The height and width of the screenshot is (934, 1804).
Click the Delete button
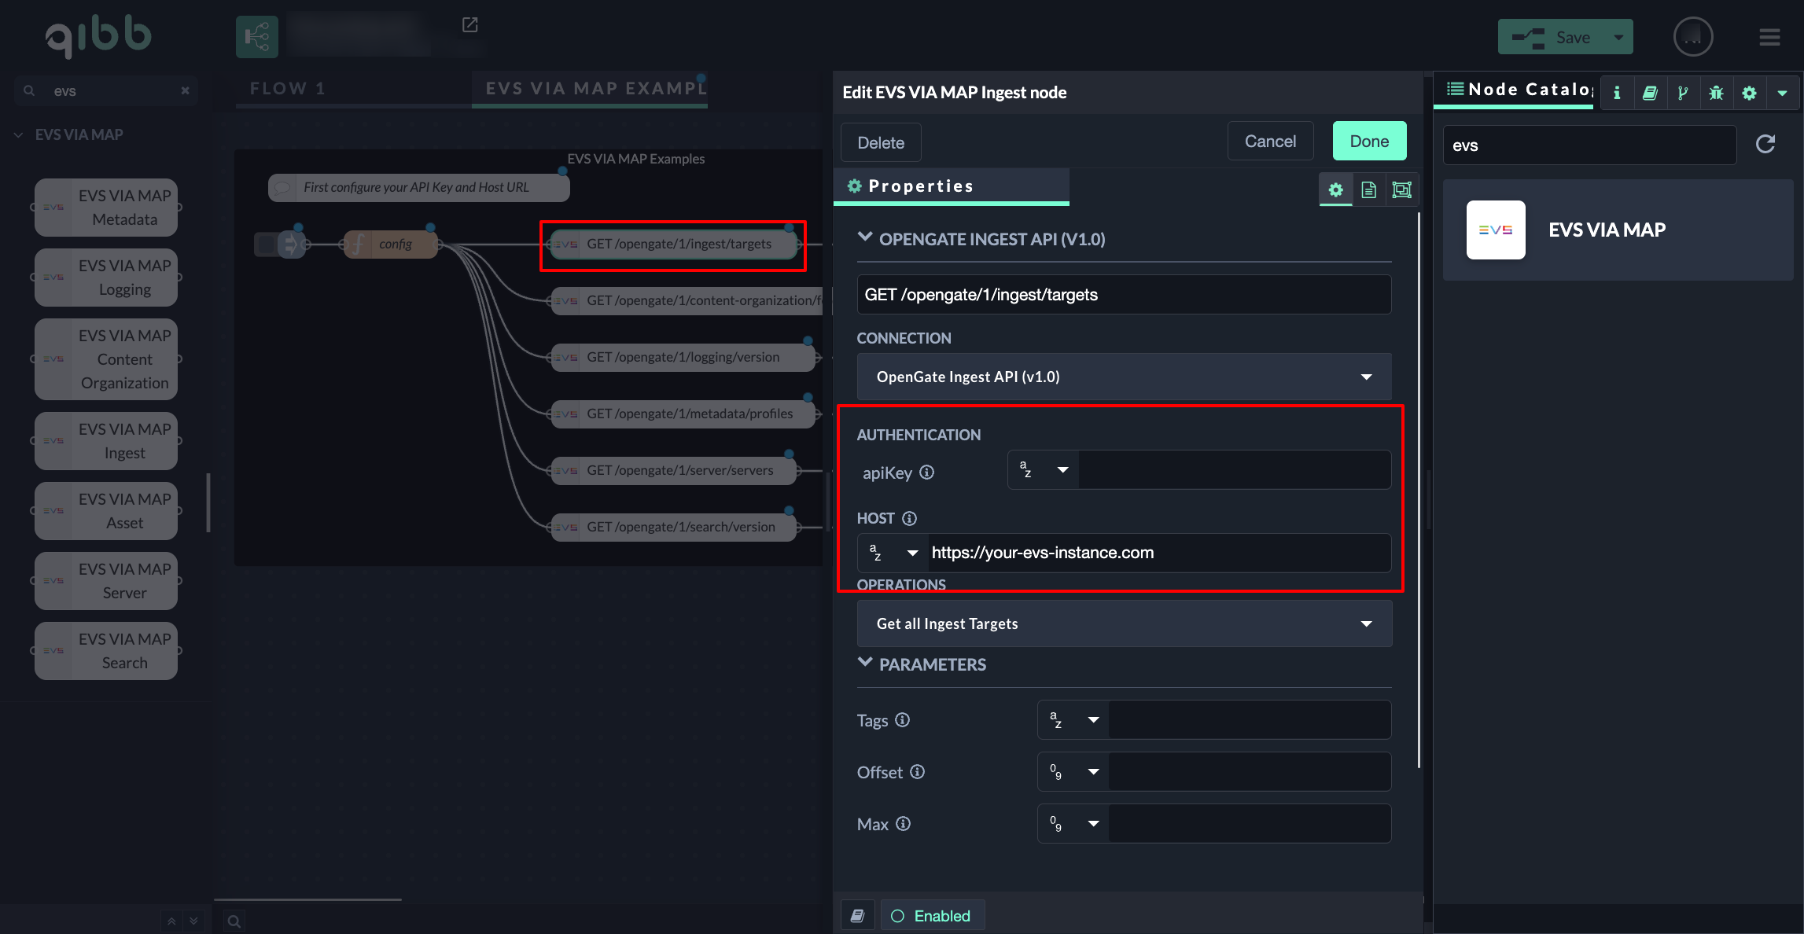[880, 142]
